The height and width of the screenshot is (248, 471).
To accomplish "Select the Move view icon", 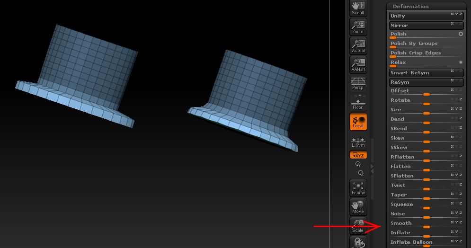I will coord(358,207).
